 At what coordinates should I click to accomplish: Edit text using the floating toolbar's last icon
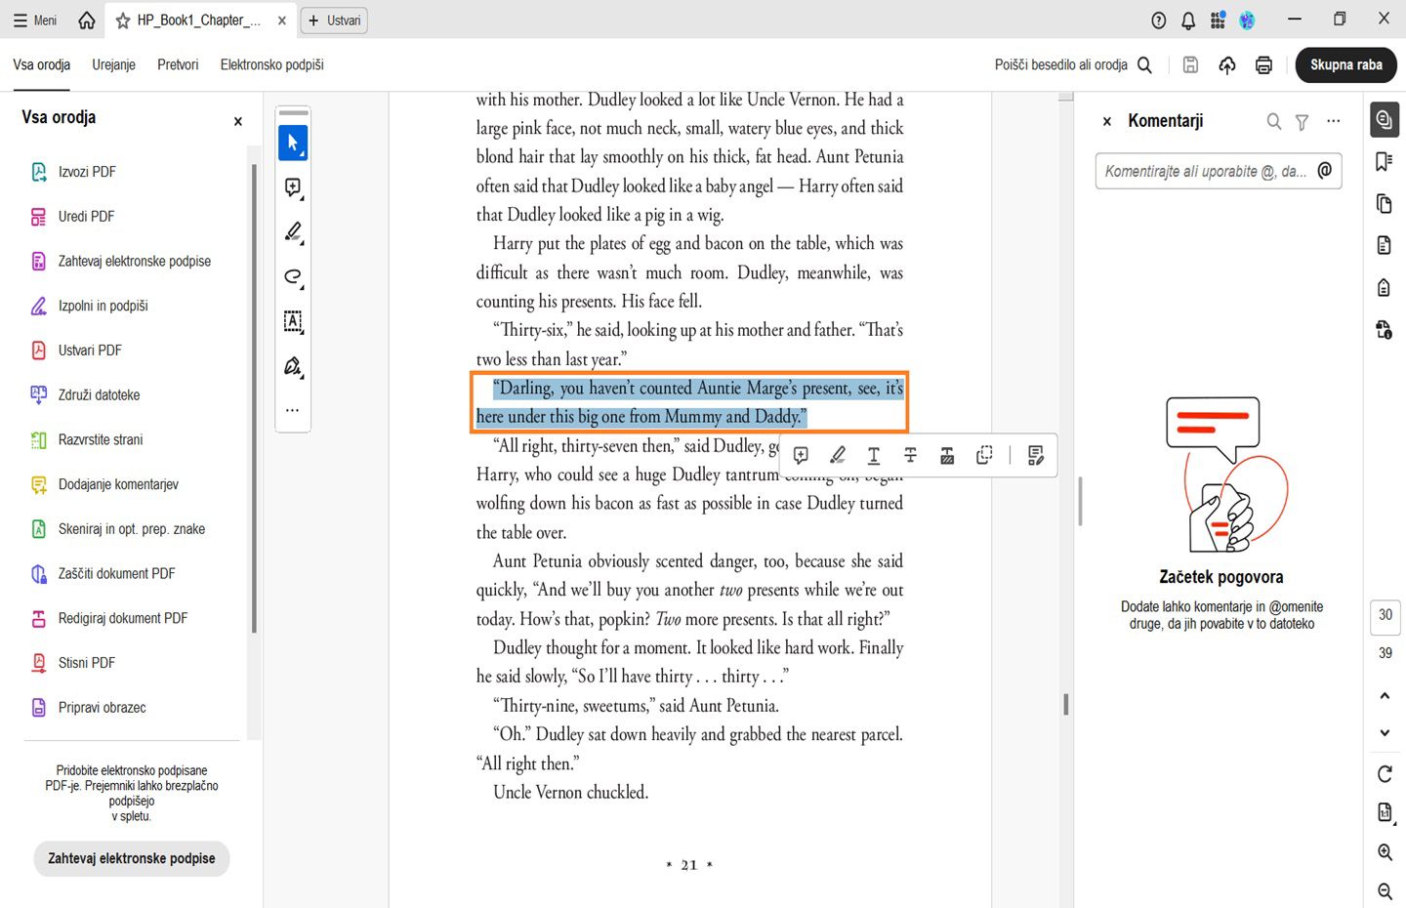click(1036, 455)
